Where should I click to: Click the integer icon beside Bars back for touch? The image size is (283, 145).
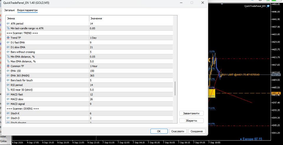[x=8, y=80]
